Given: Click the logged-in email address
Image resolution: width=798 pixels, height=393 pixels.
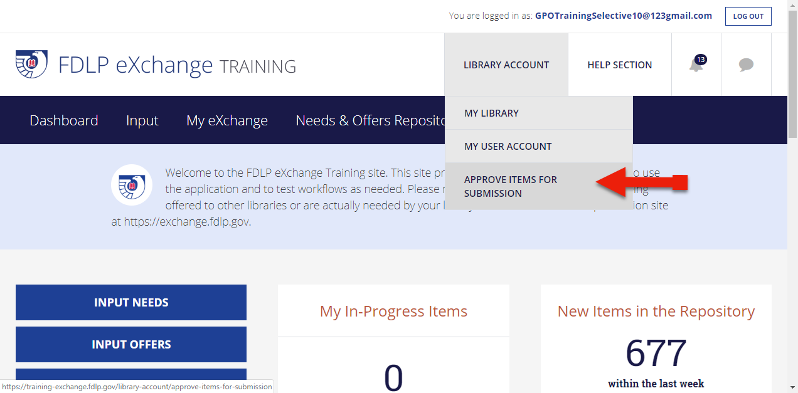Looking at the screenshot, I should (624, 16).
